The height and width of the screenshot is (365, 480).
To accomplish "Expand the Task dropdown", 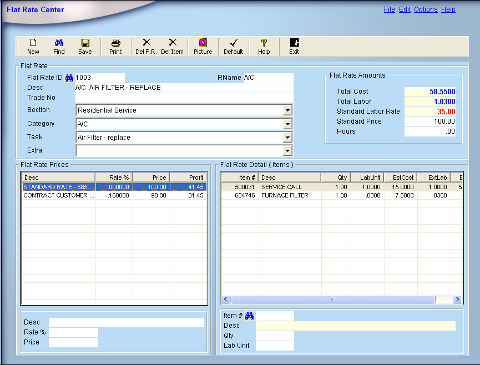I will (287, 138).
